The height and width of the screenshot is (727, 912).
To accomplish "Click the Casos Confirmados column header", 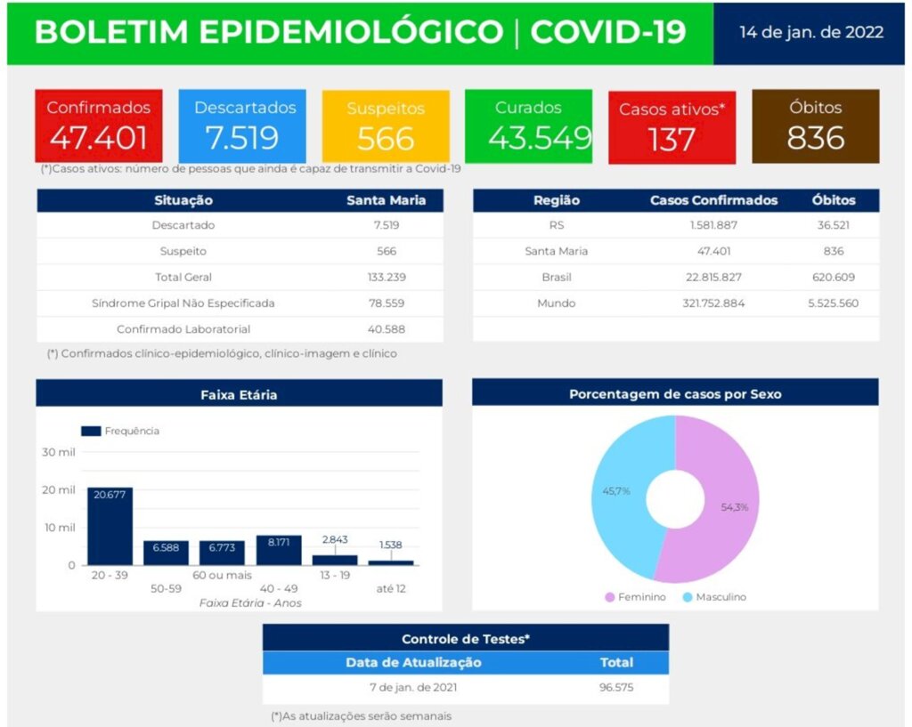I will tap(713, 200).
